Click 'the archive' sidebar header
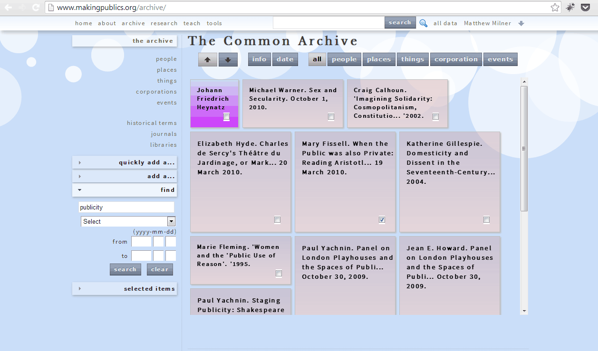Viewport: 598px width, 351px height. click(x=125, y=41)
